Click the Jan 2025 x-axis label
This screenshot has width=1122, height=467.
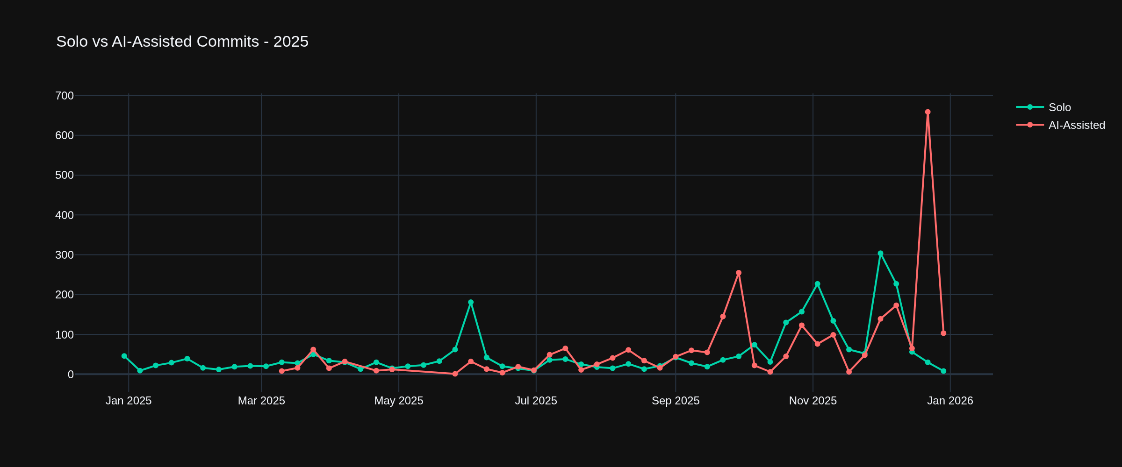tap(129, 401)
